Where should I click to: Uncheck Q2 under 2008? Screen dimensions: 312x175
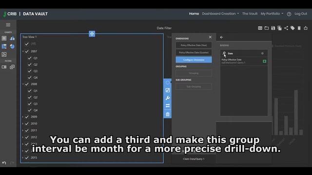(x=30, y=97)
